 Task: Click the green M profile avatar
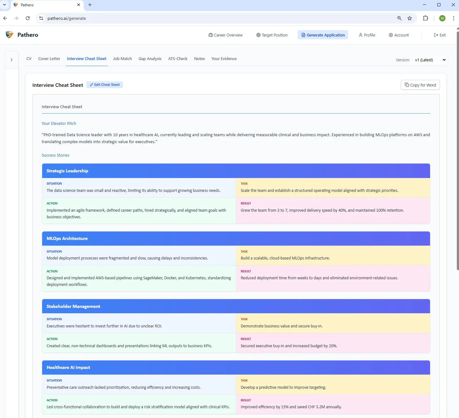tap(442, 18)
